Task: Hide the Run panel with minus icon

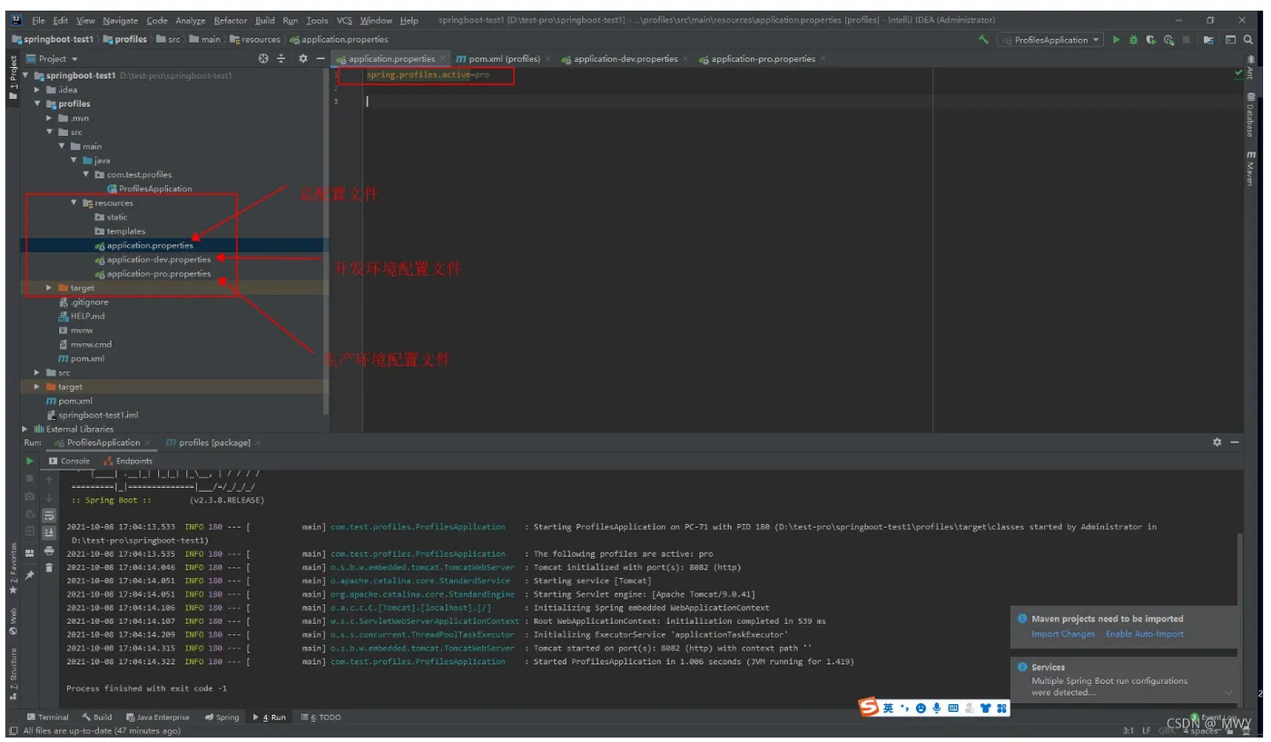Action: tap(1235, 443)
